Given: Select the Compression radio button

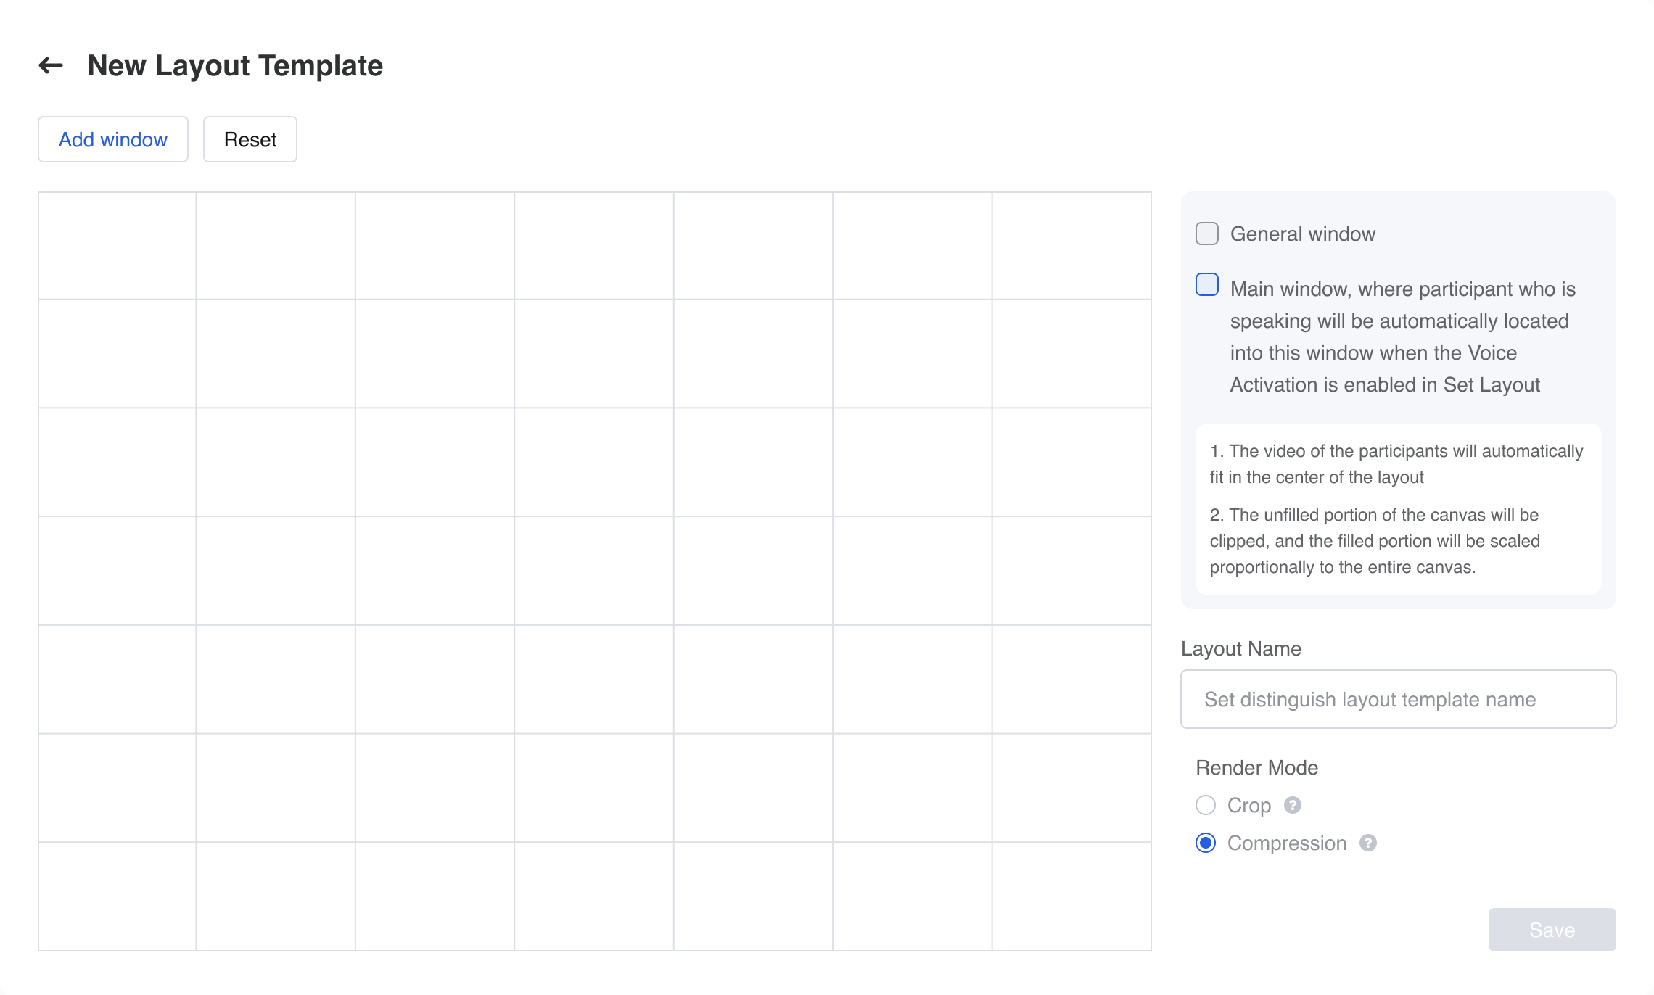Looking at the screenshot, I should point(1206,843).
